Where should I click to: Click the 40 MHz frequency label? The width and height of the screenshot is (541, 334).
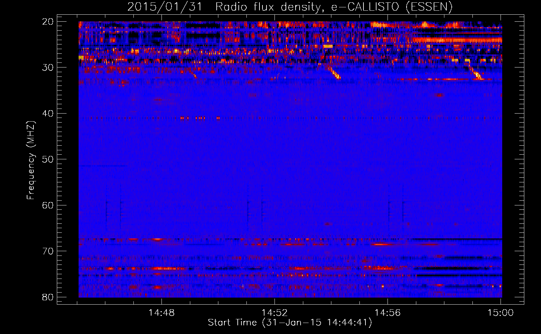(48, 113)
